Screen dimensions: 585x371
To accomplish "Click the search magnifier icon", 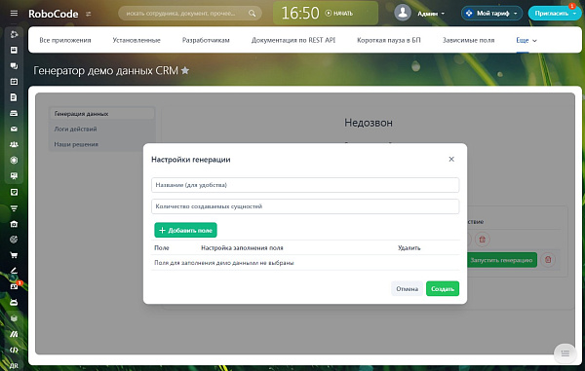I will coord(253,14).
